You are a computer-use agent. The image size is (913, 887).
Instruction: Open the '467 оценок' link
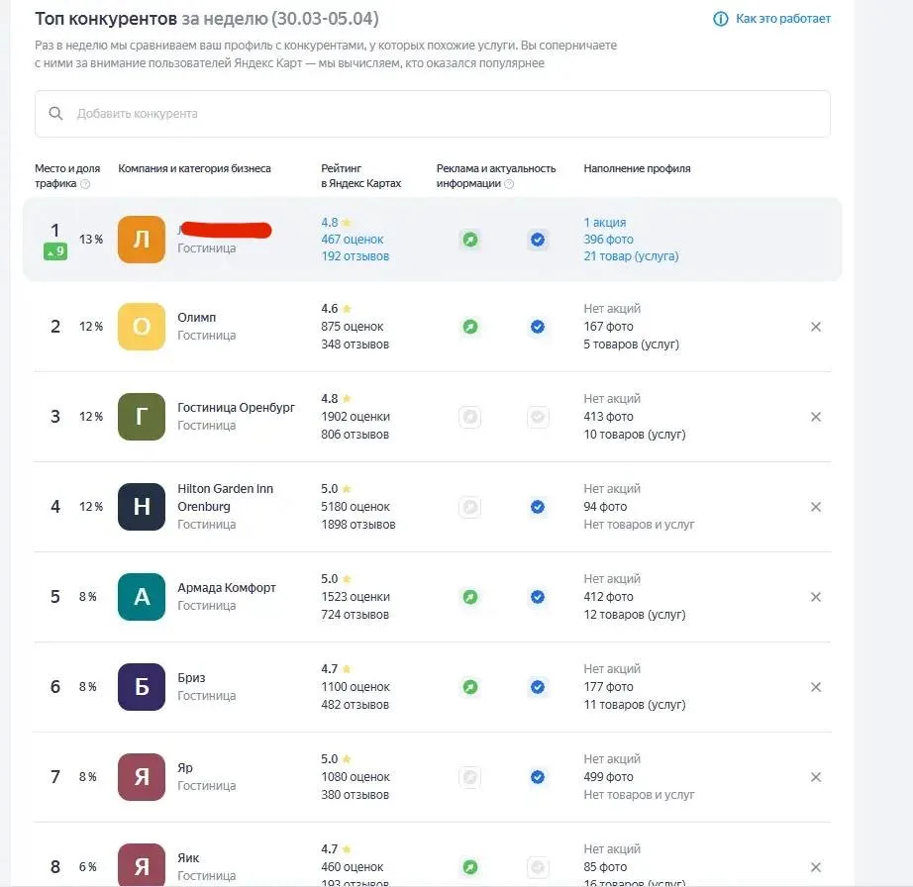point(353,240)
